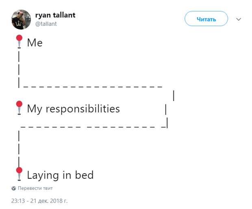Click the @tallant username handle
This screenshot has height=209, width=252.
tap(46, 24)
